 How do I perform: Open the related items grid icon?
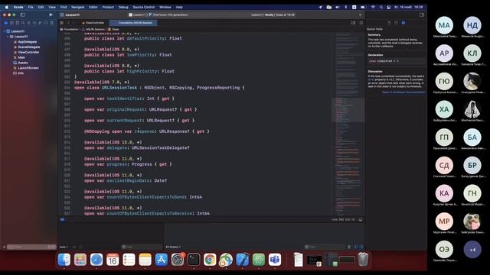pyautogui.click(x=61, y=23)
